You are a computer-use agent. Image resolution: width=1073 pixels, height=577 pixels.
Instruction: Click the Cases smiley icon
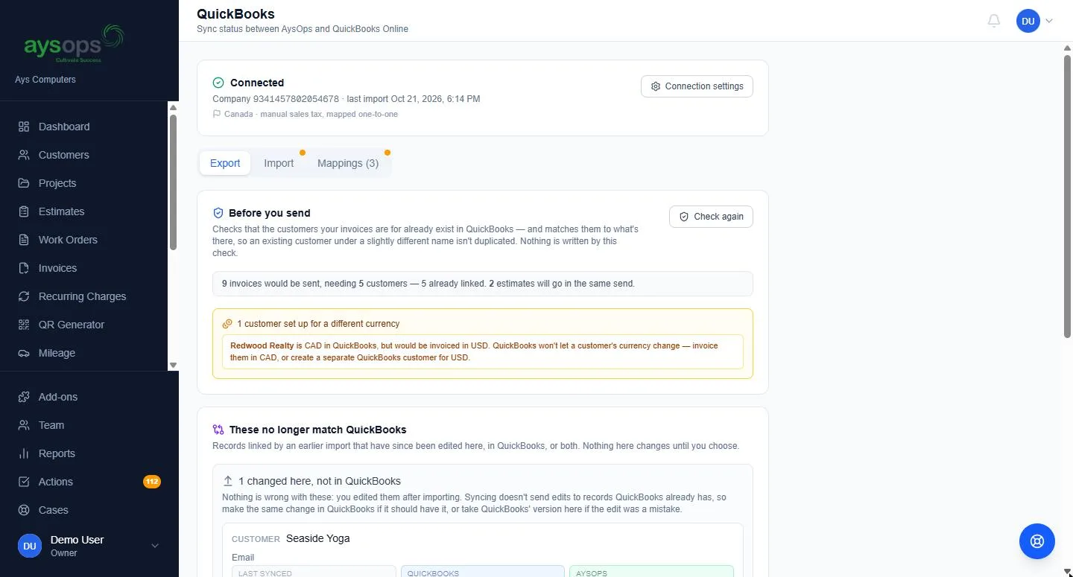coord(24,510)
